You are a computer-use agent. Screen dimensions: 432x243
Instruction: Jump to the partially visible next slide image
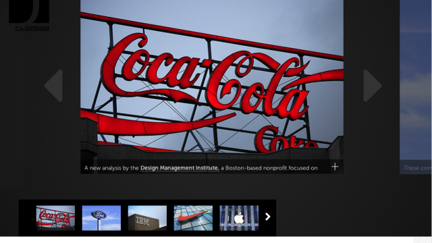click(x=415, y=87)
